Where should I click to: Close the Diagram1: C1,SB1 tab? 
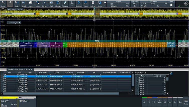[22, 9]
